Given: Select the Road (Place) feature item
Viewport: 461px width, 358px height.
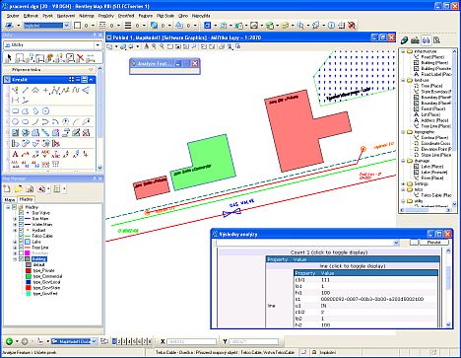Looking at the screenshot, I should (x=433, y=57).
